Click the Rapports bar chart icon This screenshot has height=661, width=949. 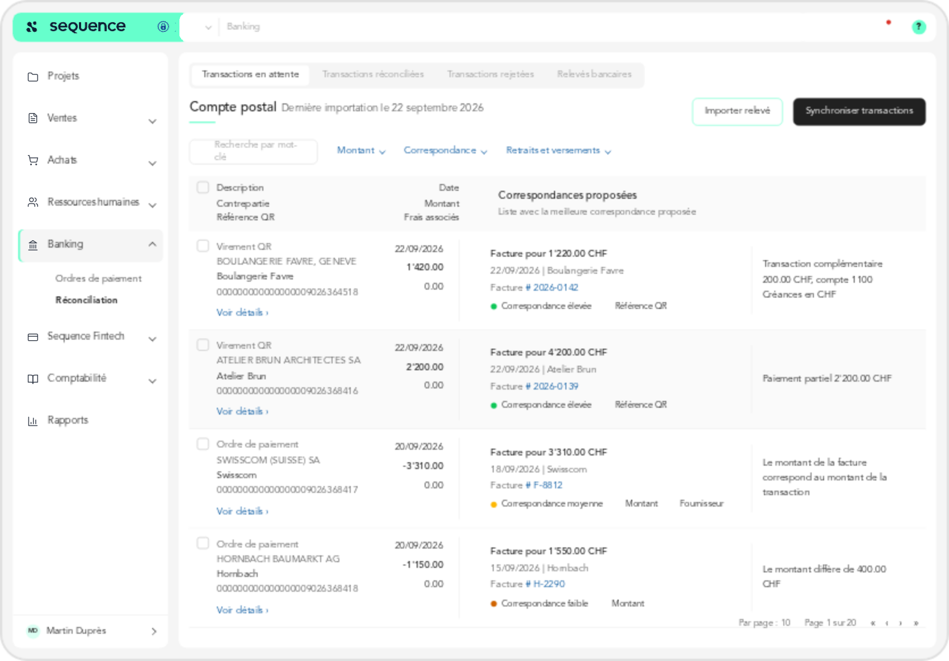coord(33,421)
